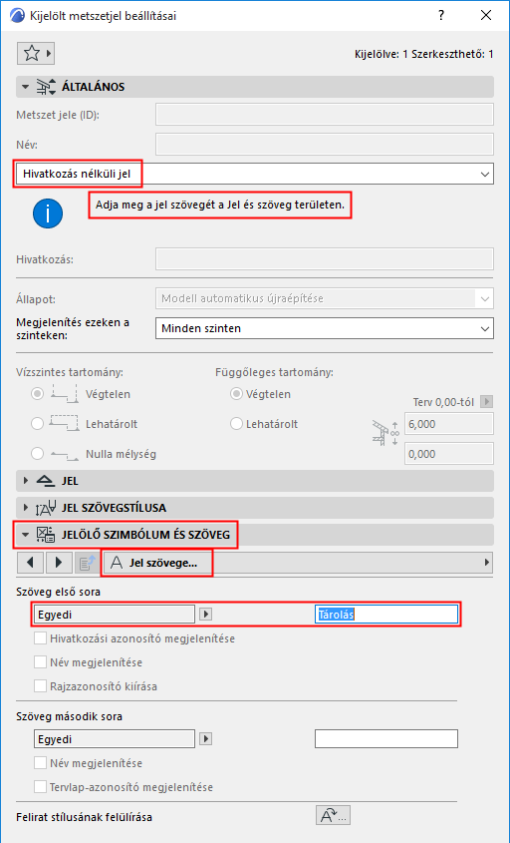Screen dimensions: 510x843
Task: Select Végtelen vertical range radio
Action: pos(236,393)
